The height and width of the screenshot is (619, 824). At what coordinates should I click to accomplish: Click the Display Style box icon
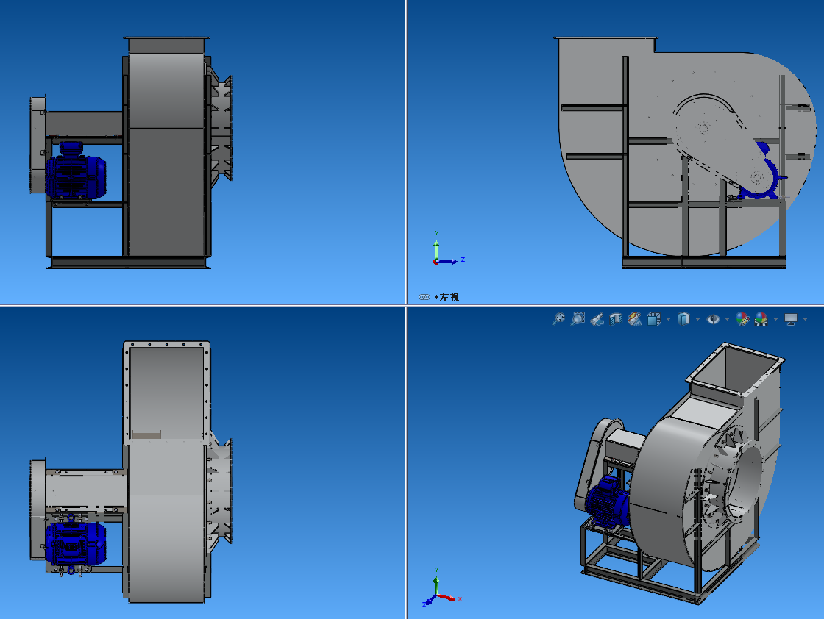(x=683, y=319)
